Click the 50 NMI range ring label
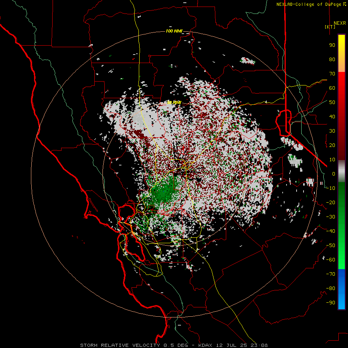 (174, 102)
